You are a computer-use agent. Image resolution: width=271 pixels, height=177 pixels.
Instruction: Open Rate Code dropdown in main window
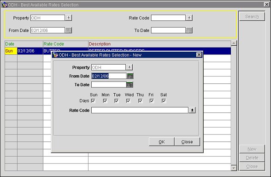189,18
